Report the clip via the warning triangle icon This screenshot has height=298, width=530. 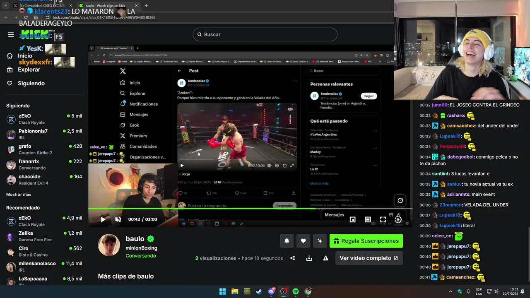tap(325, 258)
